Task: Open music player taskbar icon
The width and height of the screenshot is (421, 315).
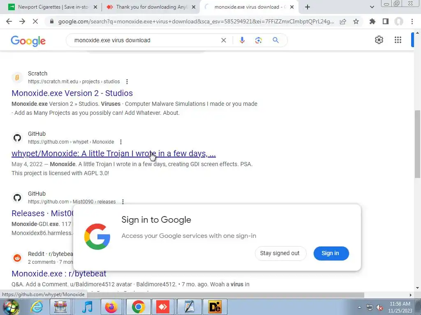Action: [x=87, y=307]
